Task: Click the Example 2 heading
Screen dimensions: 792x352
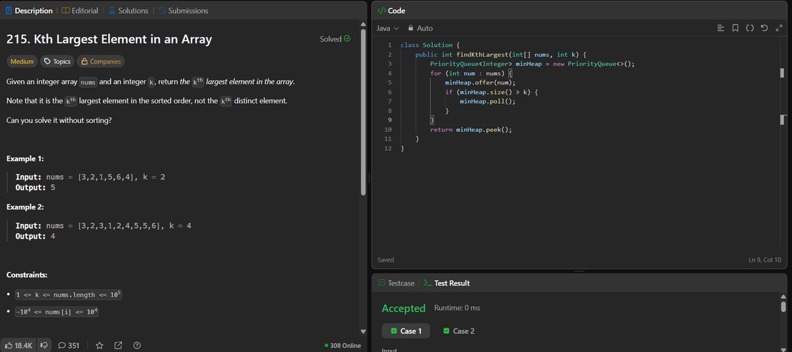Action: pyautogui.click(x=25, y=207)
